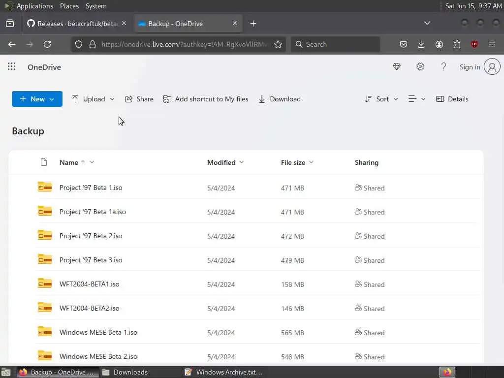
Task: Click Add shortcut to My files
Action: click(206, 99)
